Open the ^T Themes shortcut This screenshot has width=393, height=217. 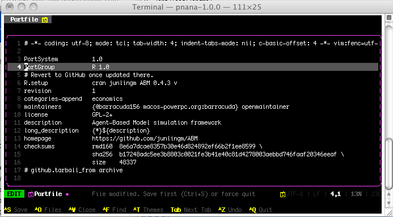coord(149,210)
